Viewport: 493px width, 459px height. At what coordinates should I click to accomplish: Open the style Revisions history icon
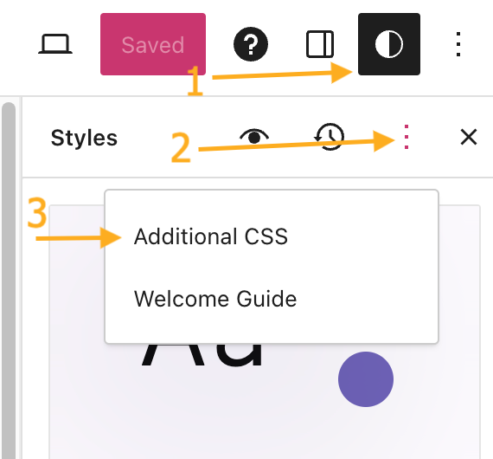point(330,137)
